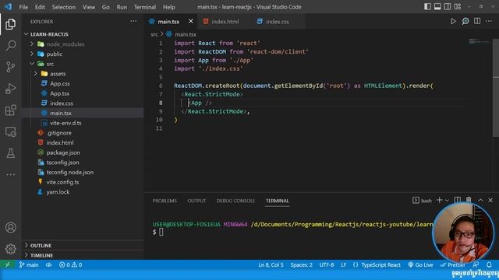Toggle primary side bar visibility
The image size is (499, 280).
tap(427, 7)
